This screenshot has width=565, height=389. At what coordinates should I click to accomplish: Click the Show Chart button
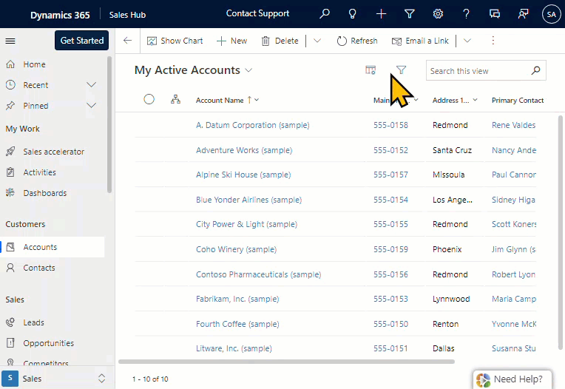click(x=175, y=41)
